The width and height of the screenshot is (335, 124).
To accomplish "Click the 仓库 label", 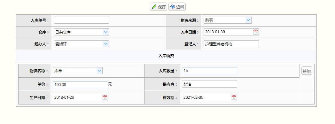I will [x=43, y=32].
